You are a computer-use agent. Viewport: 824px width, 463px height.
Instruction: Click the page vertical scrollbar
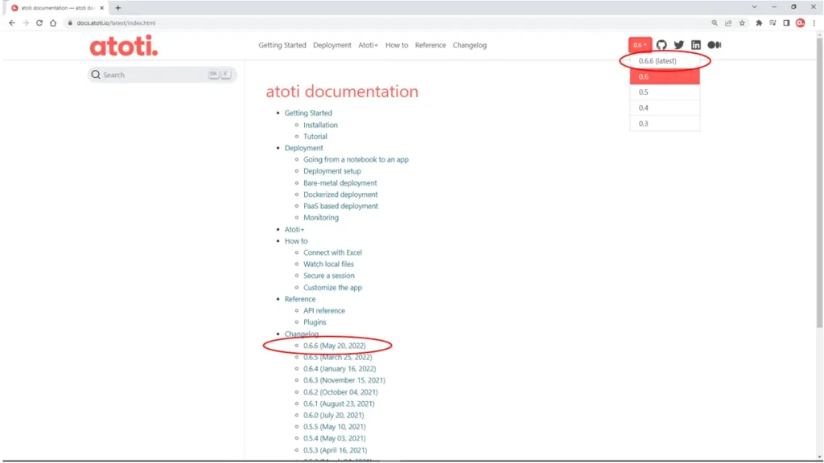tap(819, 183)
